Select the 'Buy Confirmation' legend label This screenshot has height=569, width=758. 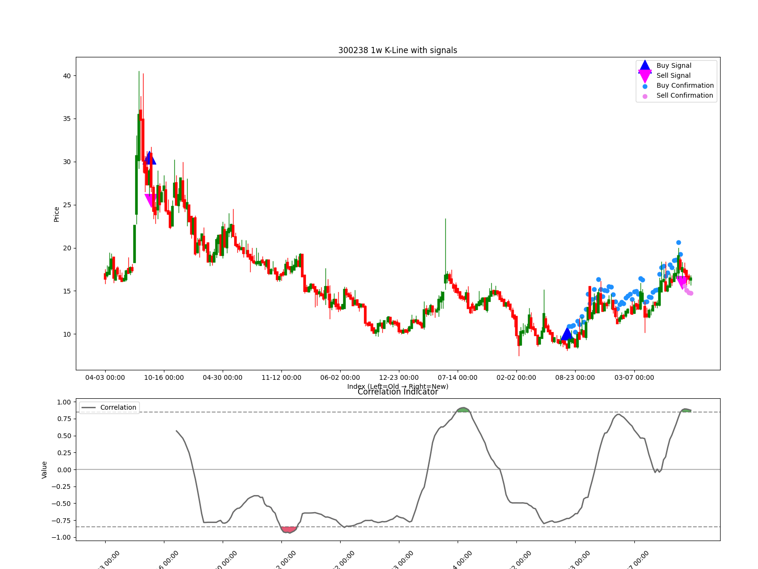[x=685, y=85]
